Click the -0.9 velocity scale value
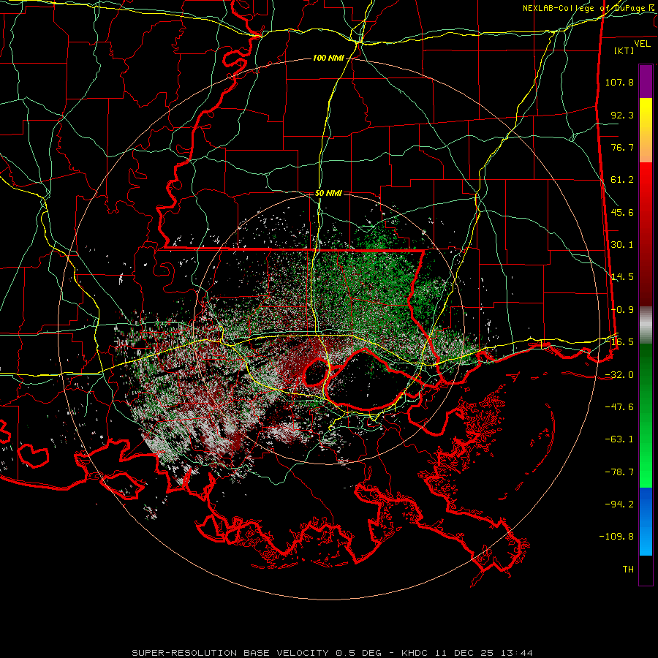Viewport: 658px width, 658px height. pyautogui.click(x=622, y=310)
